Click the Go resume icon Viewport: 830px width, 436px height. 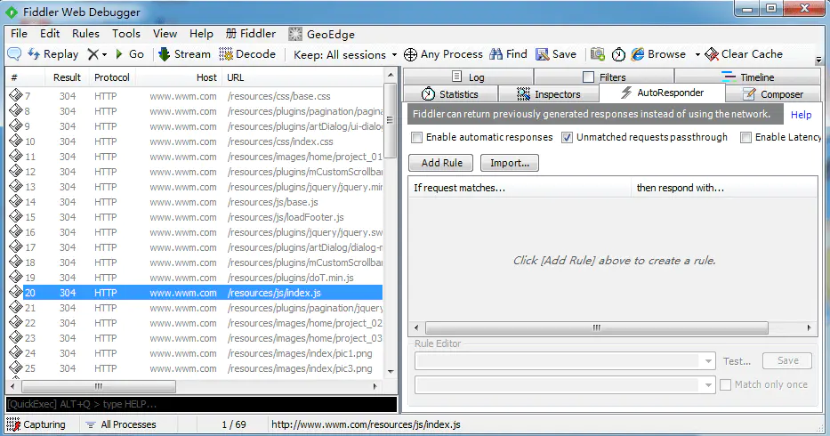(119, 54)
